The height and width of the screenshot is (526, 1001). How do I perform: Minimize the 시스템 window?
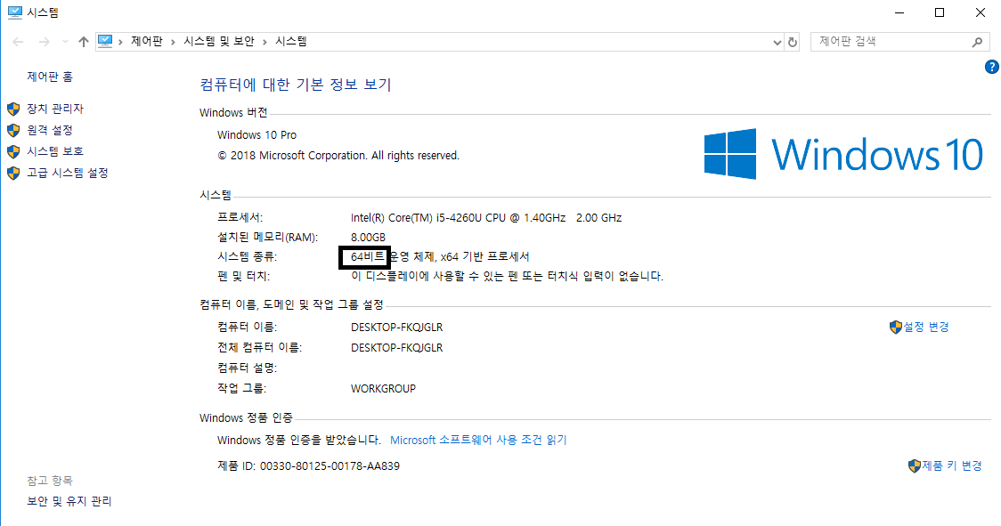click(899, 12)
